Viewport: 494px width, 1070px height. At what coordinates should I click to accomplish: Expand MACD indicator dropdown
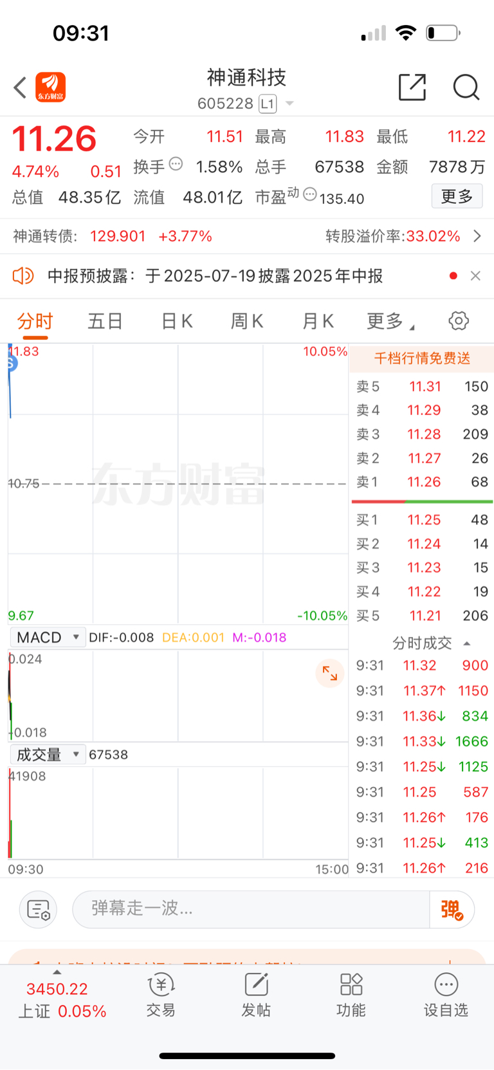point(48,637)
